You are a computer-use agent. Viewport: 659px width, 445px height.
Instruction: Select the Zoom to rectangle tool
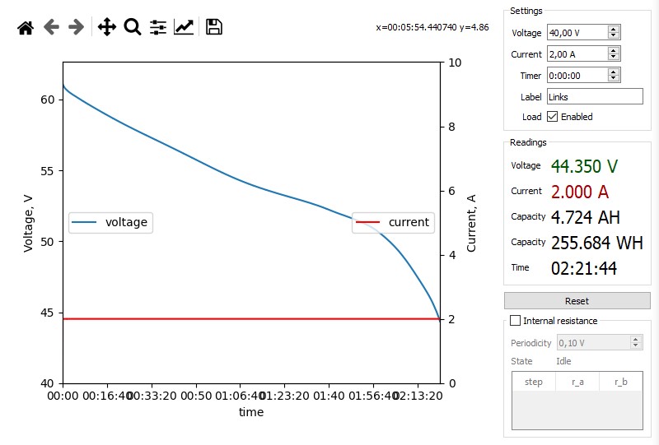(x=133, y=27)
